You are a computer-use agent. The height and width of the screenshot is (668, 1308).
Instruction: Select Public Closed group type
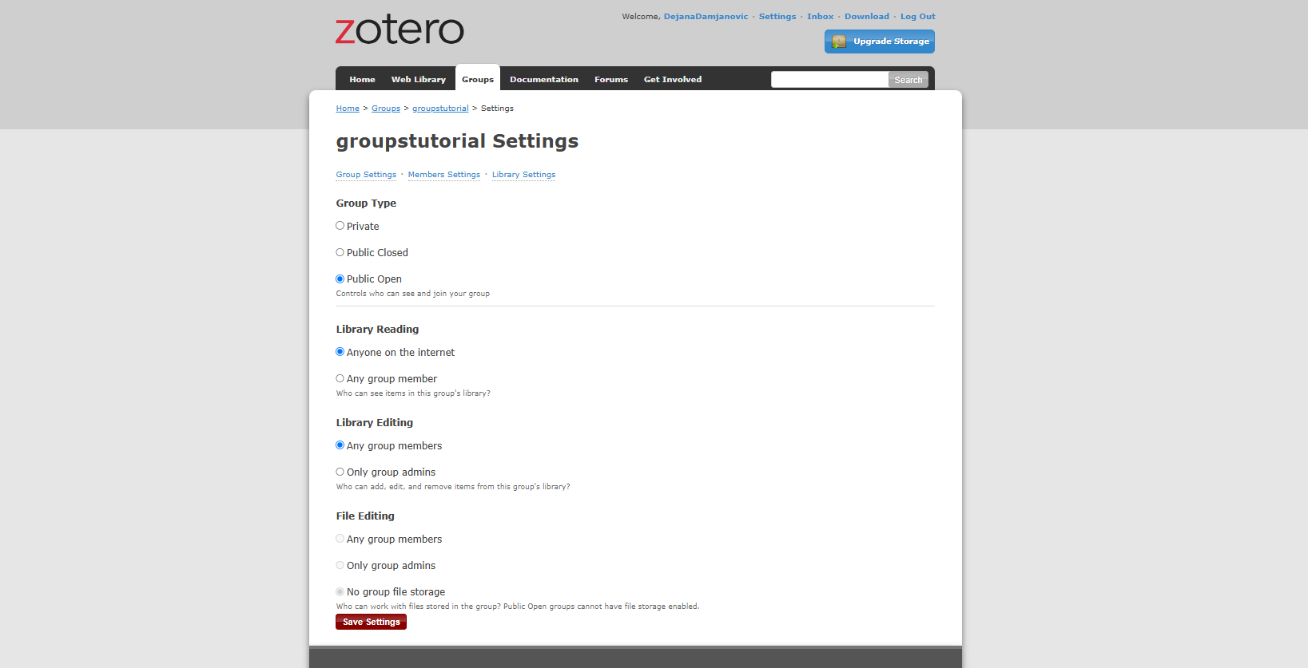340,252
